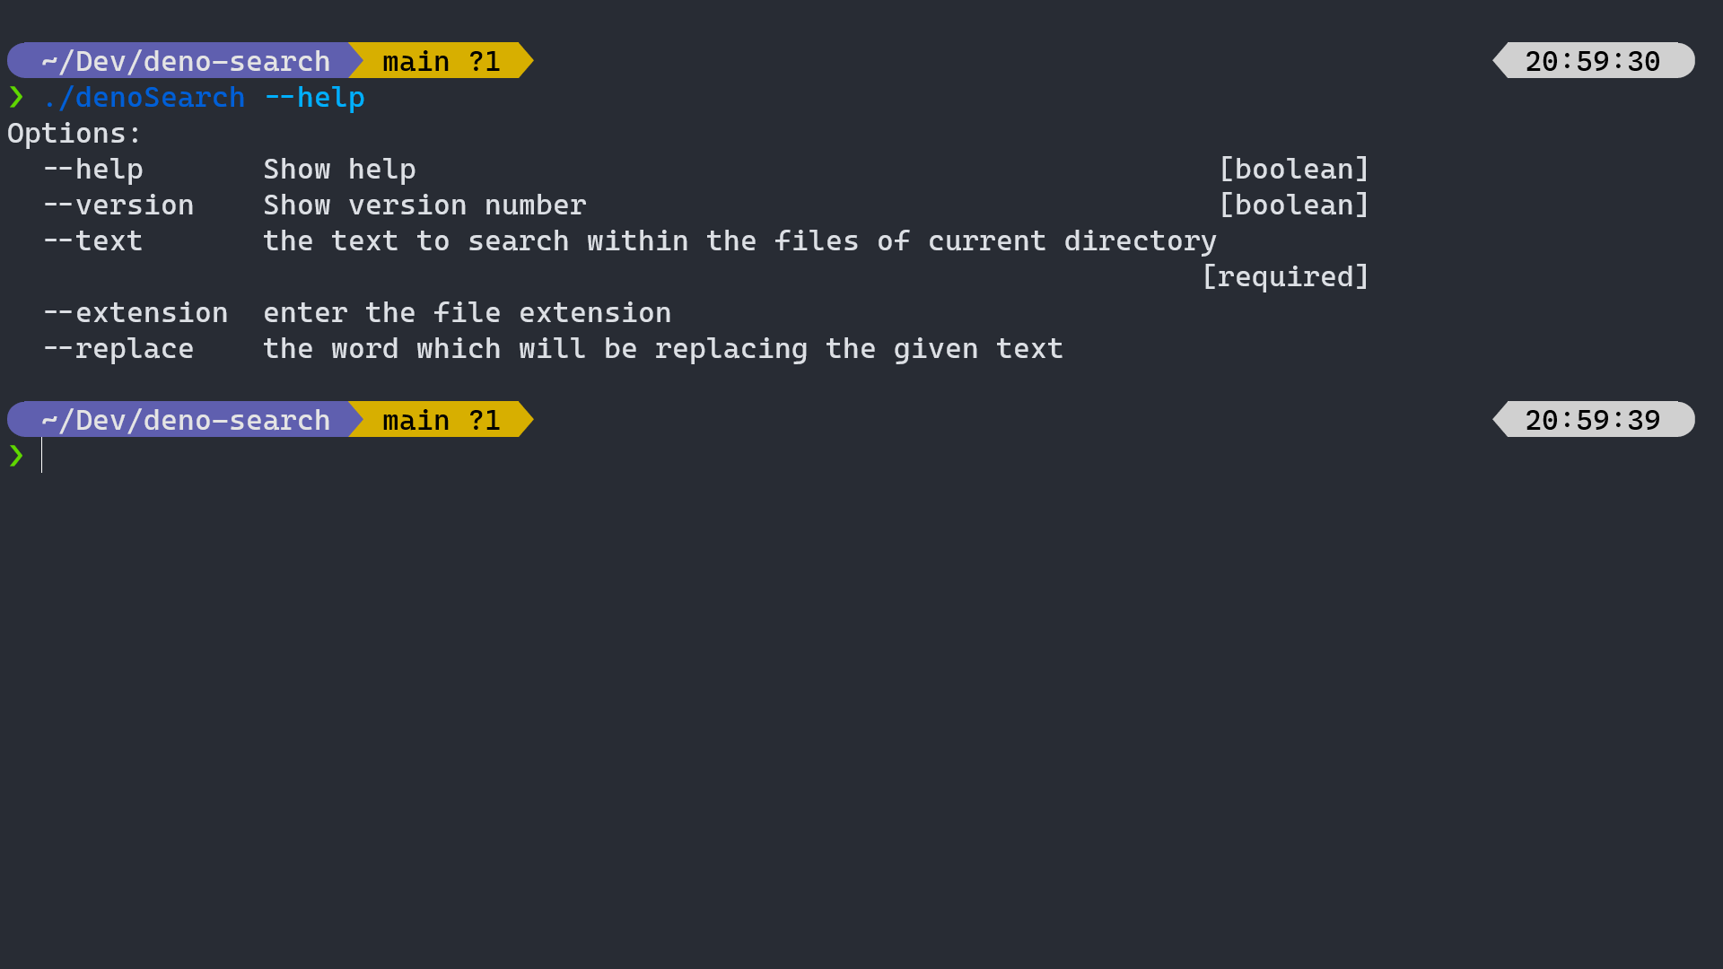The image size is (1723, 969).
Task: Click the green prompt arrow before ./denoSearch
Action: (x=16, y=97)
